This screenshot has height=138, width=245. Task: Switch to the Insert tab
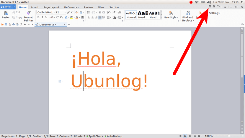click(35, 7)
